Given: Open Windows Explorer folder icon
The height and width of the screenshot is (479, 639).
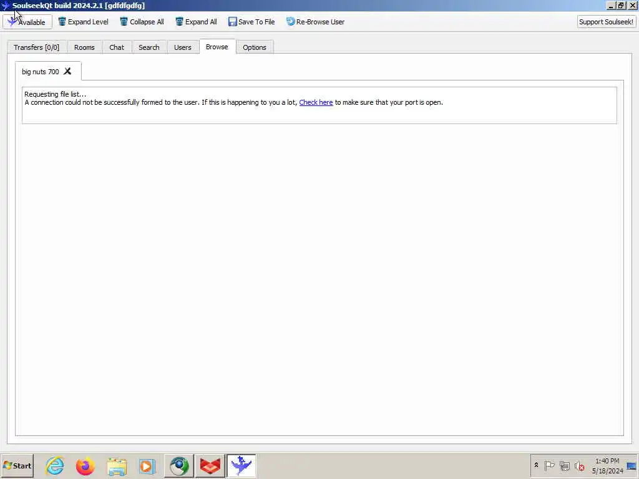Looking at the screenshot, I should click(x=117, y=466).
